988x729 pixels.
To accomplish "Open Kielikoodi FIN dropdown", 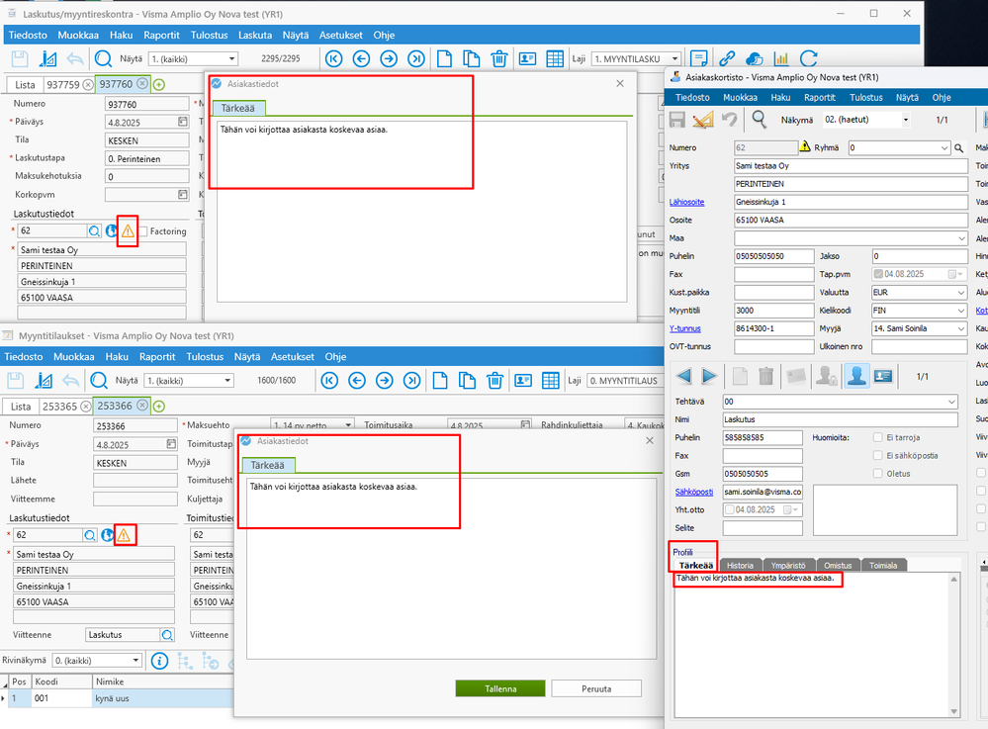I will (x=961, y=311).
